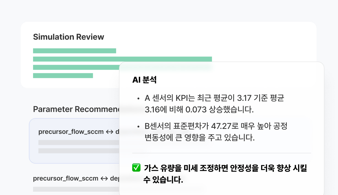
Task: Click the Parameter Recommendation heading
Action: (x=76, y=109)
